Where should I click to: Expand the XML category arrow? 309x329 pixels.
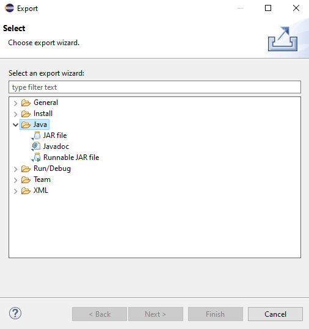pos(15,191)
